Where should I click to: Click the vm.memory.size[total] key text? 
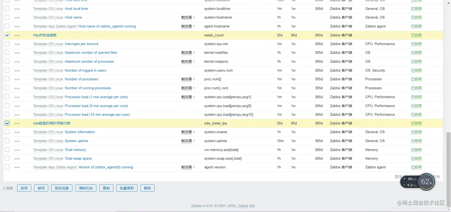(221, 150)
